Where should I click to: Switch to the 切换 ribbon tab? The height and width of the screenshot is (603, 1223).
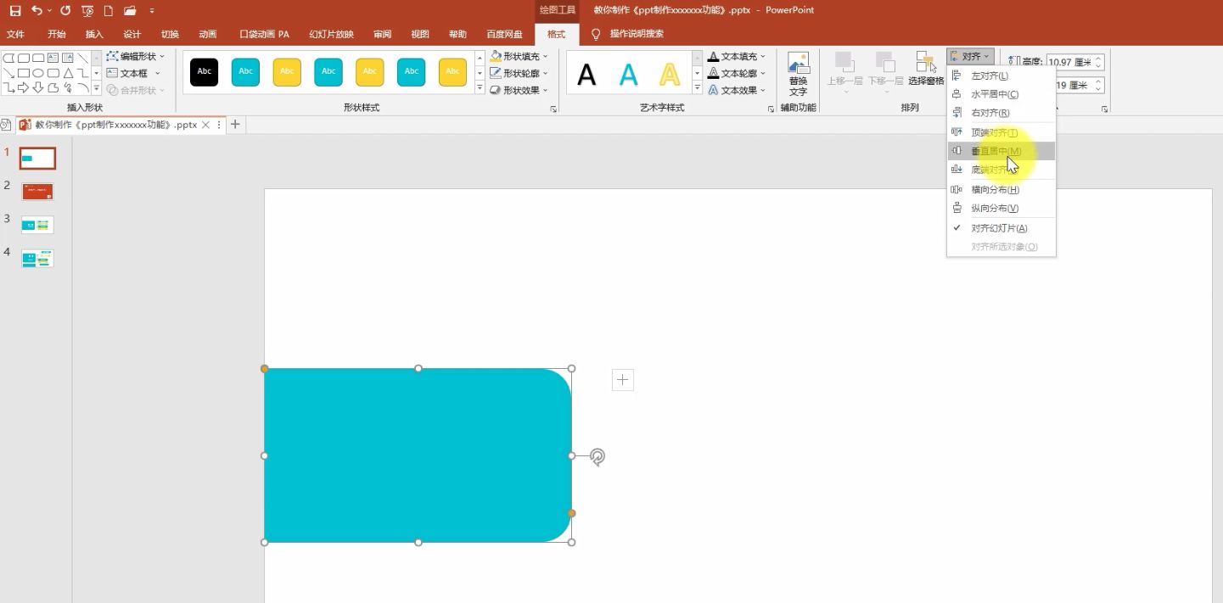(x=170, y=34)
